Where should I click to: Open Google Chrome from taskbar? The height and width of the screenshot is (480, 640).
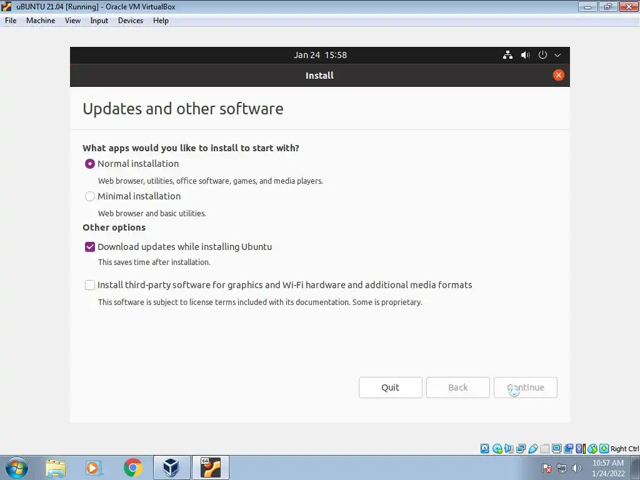pos(132,467)
